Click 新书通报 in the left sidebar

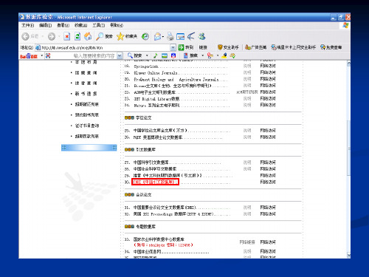point(86,94)
